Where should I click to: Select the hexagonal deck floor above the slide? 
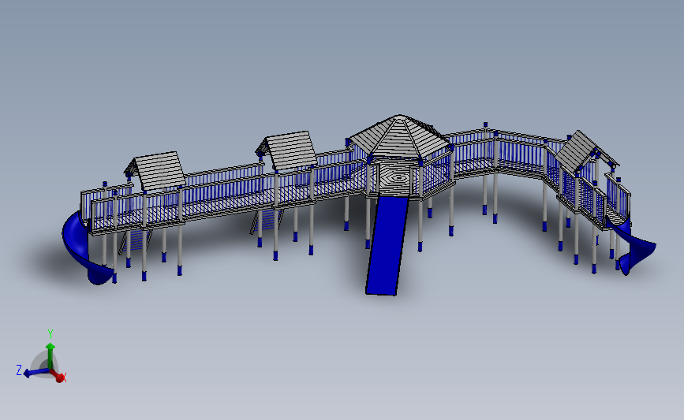(396, 178)
